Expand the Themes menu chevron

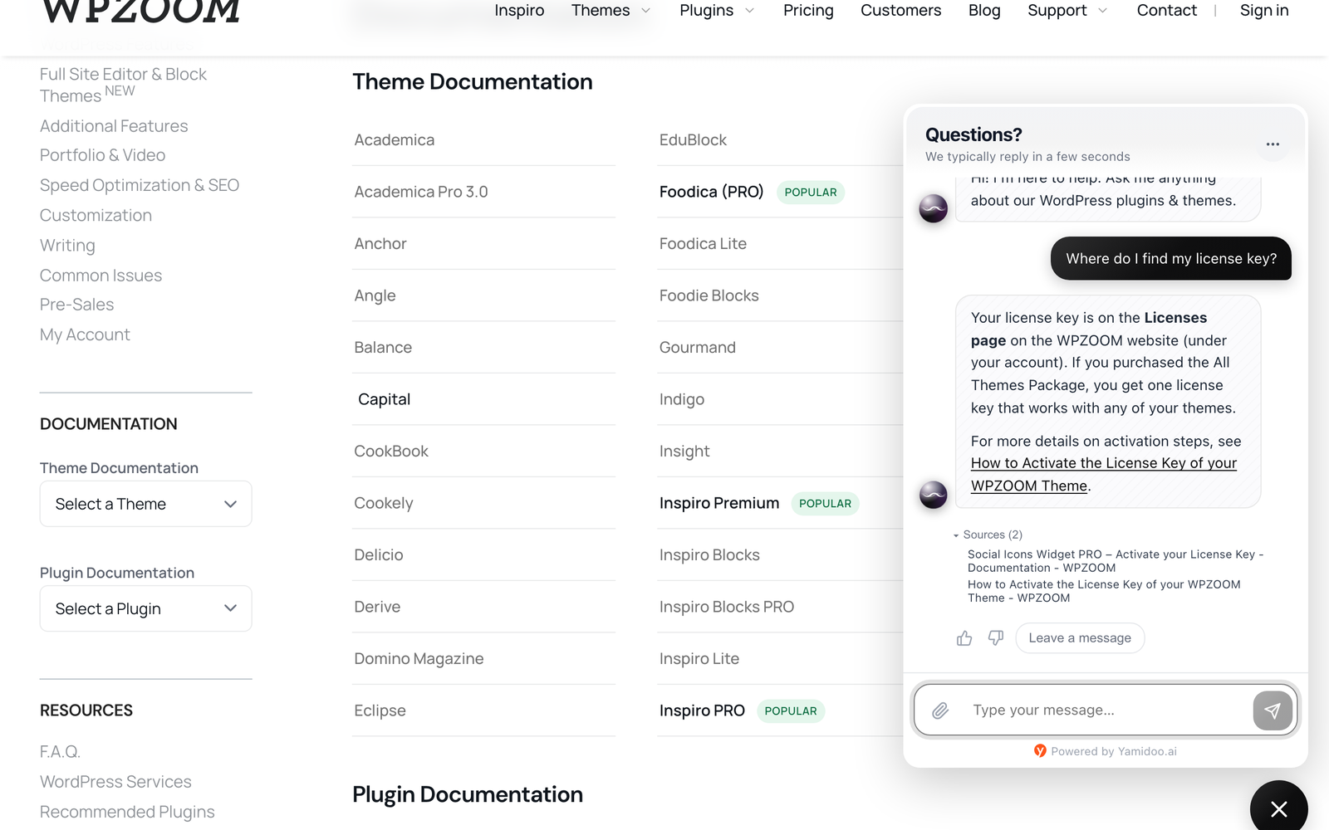(645, 11)
